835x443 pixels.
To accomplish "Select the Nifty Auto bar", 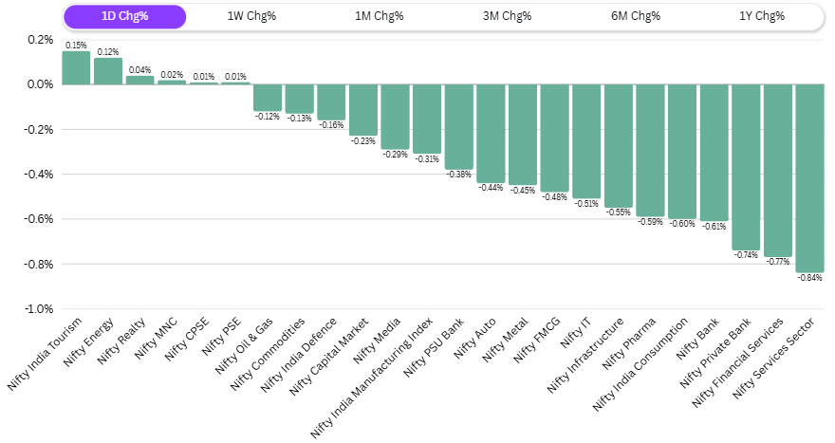I will click(491, 133).
